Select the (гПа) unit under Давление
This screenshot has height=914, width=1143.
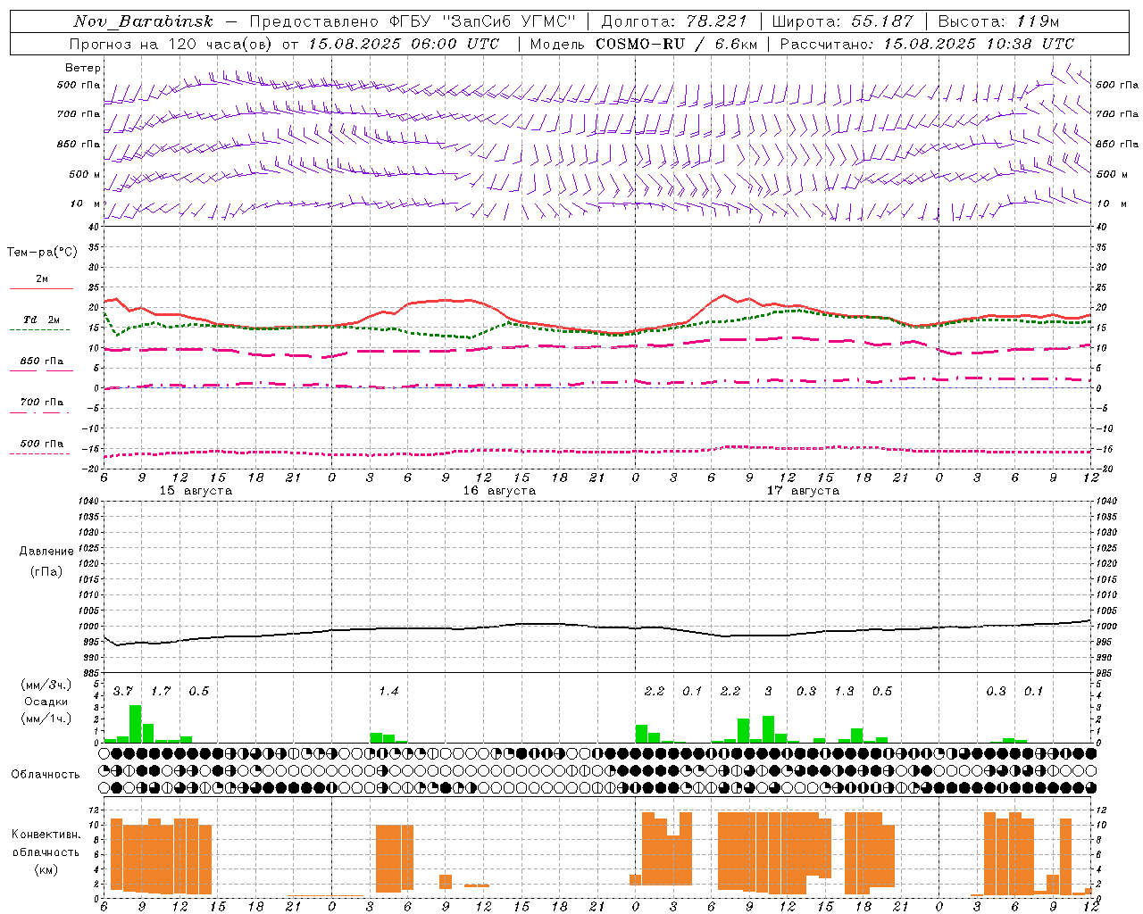46,571
